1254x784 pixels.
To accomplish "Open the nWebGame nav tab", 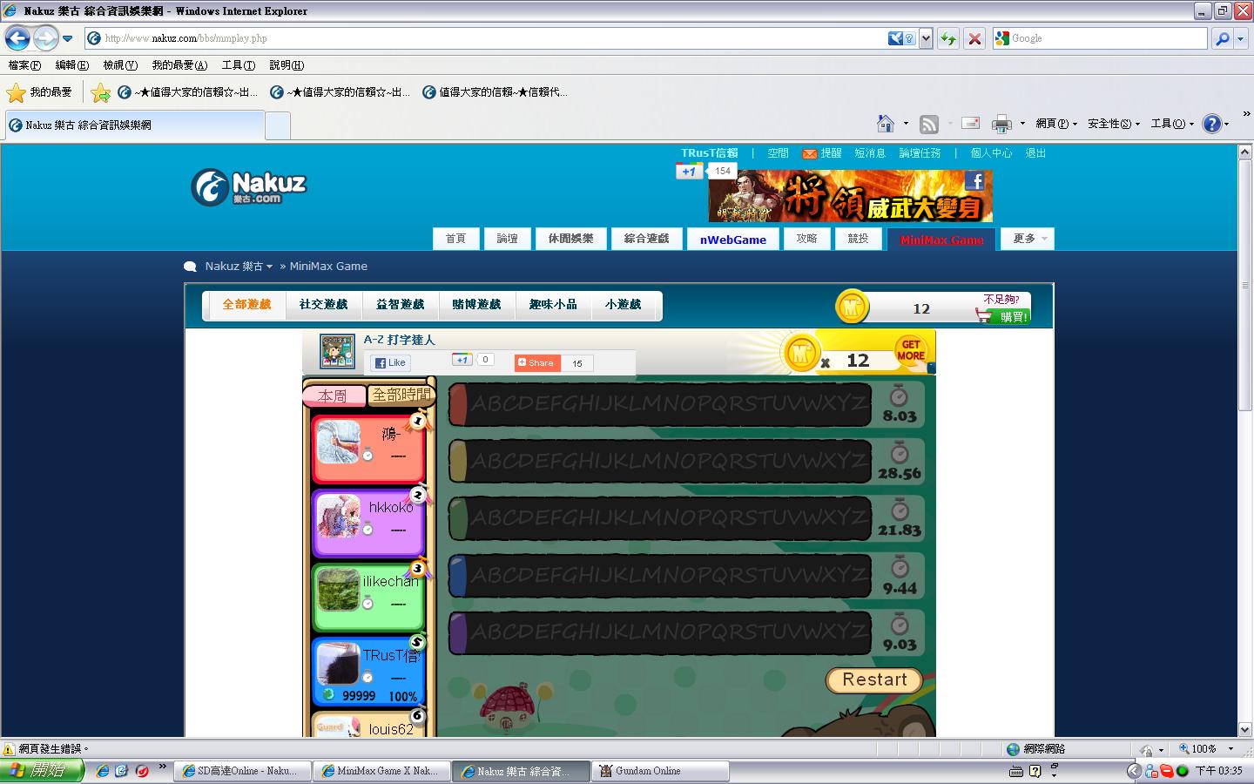I will point(733,240).
